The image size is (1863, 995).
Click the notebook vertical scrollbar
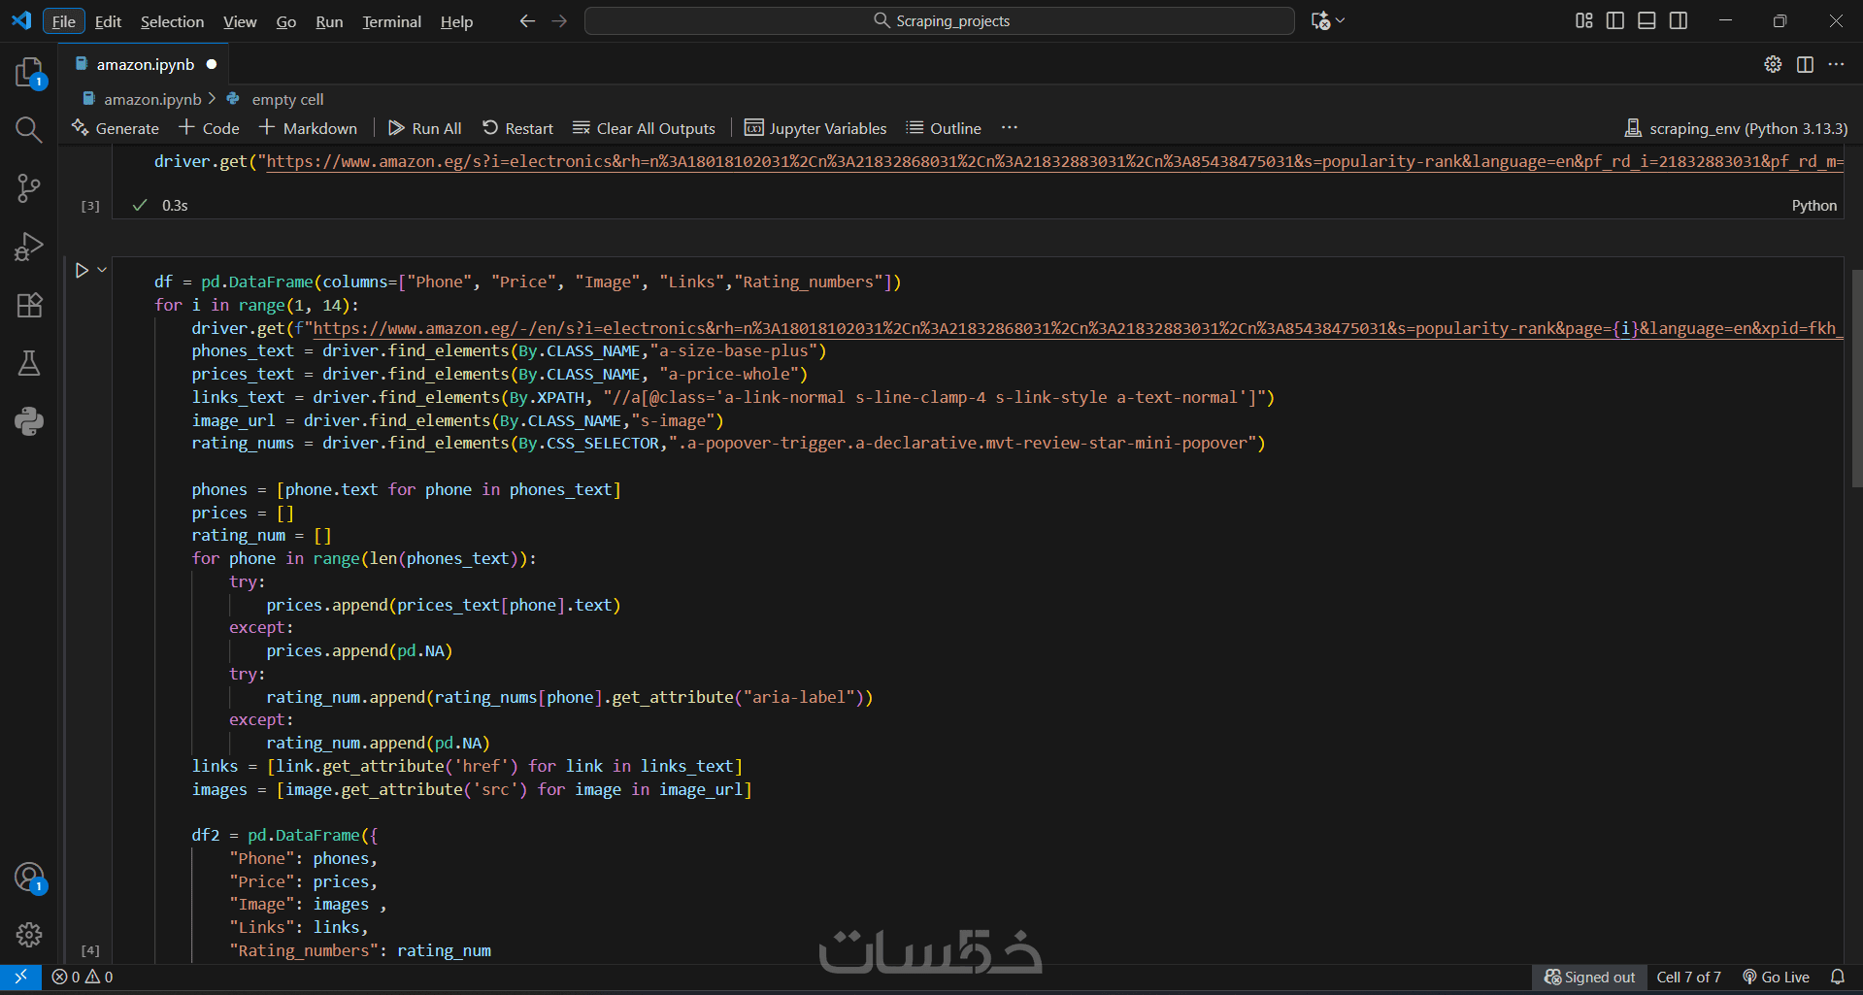coord(1856,379)
